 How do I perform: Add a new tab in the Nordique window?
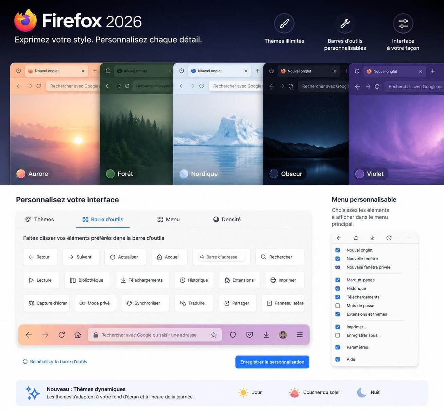pos(257,71)
